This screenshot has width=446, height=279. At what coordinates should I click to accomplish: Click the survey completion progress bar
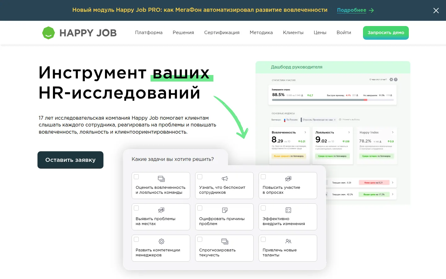[333, 100]
